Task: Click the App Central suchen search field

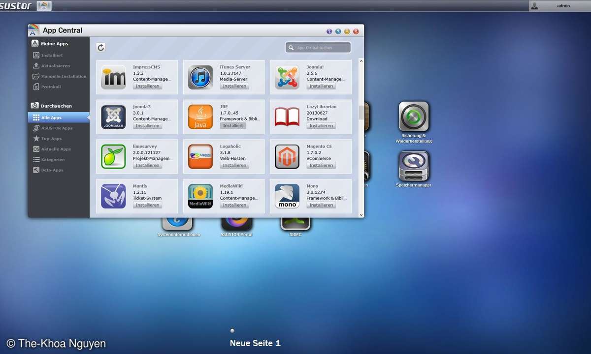Action: pos(318,48)
